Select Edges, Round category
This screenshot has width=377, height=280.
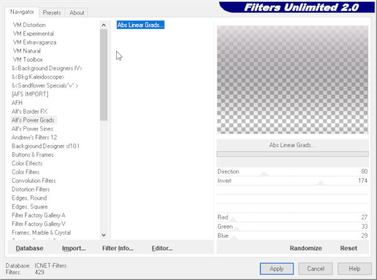point(29,198)
